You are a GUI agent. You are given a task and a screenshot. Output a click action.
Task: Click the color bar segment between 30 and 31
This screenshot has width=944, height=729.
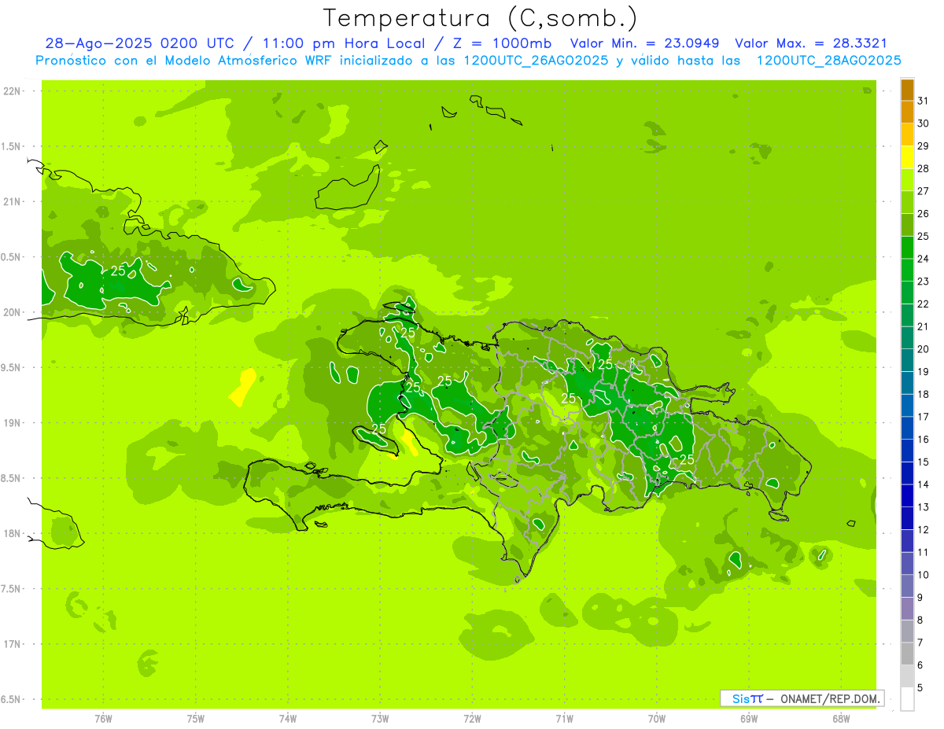(907, 112)
